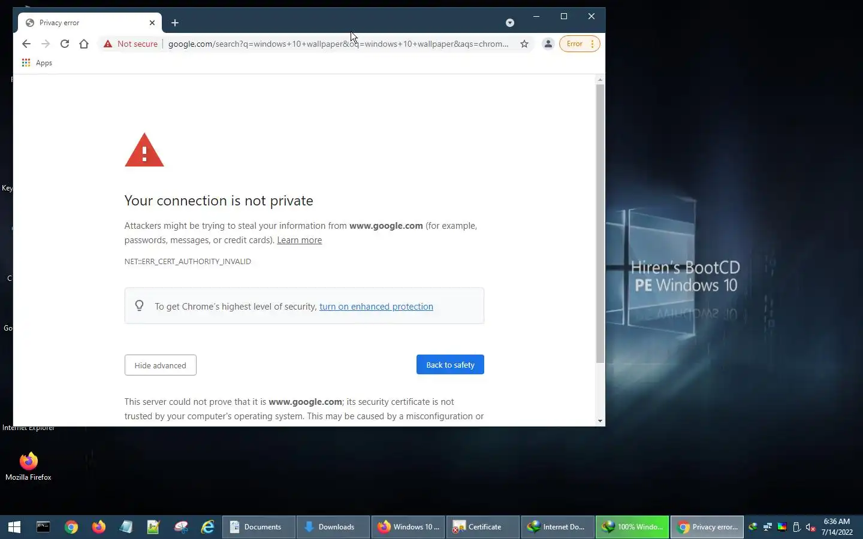Click the vertical scrollbar thumb
The width and height of the screenshot is (863, 539).
tap(600, 223)
